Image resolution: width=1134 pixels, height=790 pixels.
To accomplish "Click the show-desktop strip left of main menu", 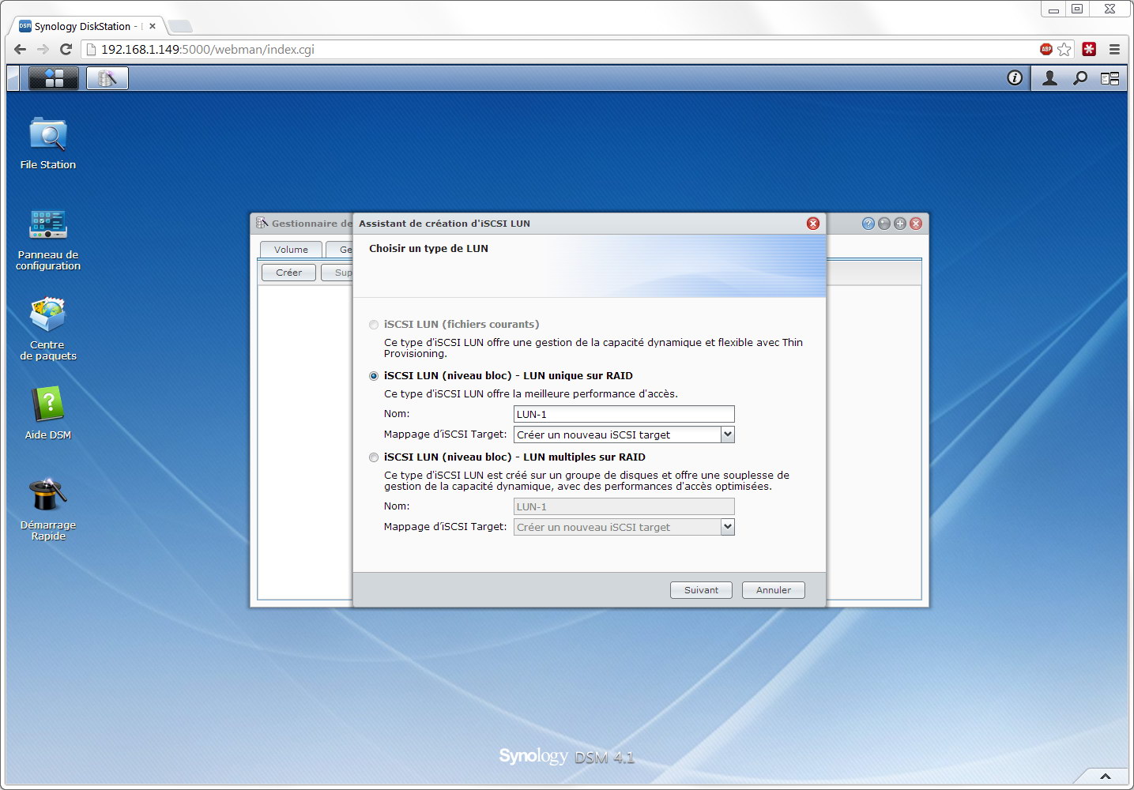I will (13, 77).
